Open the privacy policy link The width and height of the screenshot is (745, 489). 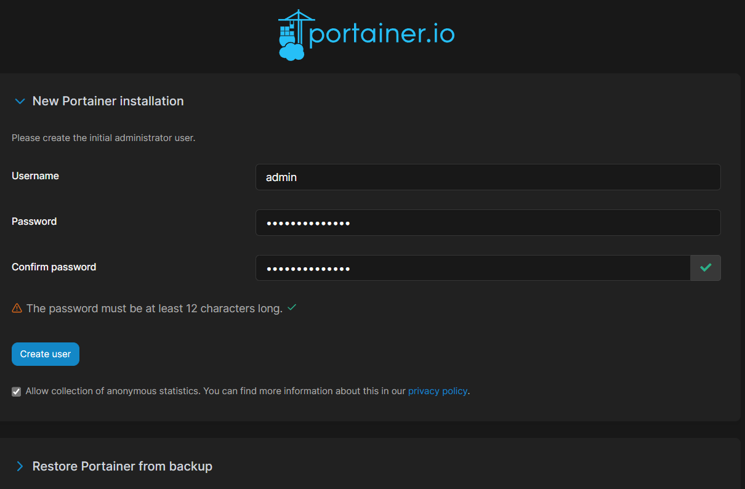(438, 391)
